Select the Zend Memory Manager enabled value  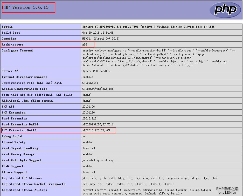88,154
